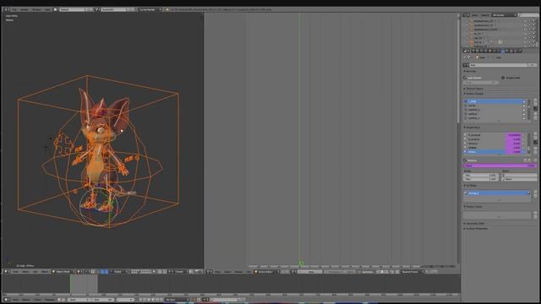Open the Nearest Frame snapping dropdown
Image resolution: width=541 pixels, height=304 pixels.
point(412,272)
